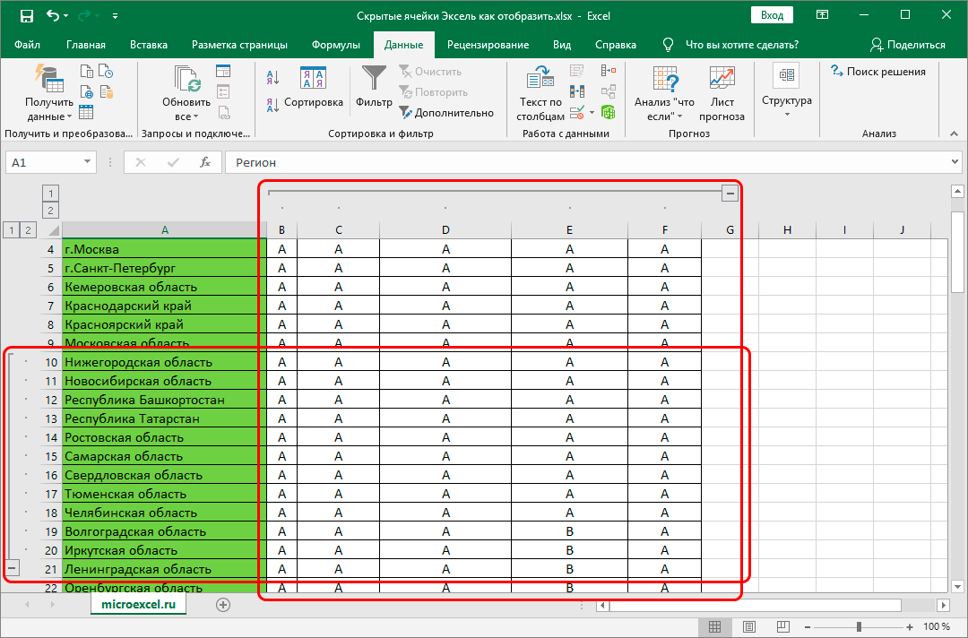Open the Сортировка dialog
The height and width of the screenshot is (638, 968).
[314, 88]
